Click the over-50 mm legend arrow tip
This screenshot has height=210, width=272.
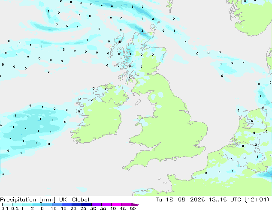pyautogui.click(x=136, y=204)
